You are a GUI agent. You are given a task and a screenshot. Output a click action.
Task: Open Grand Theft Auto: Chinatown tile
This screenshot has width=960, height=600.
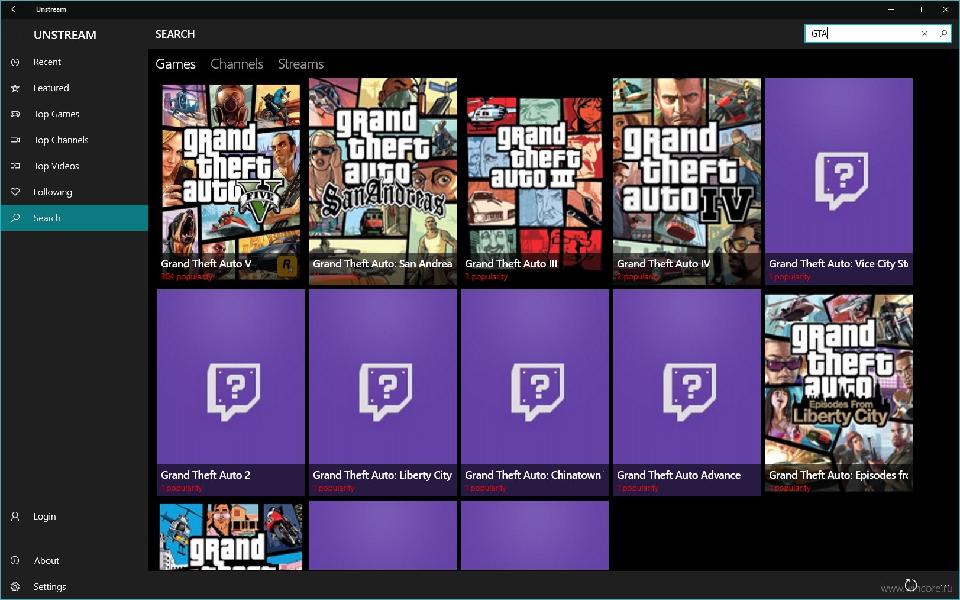coord(535,393)
